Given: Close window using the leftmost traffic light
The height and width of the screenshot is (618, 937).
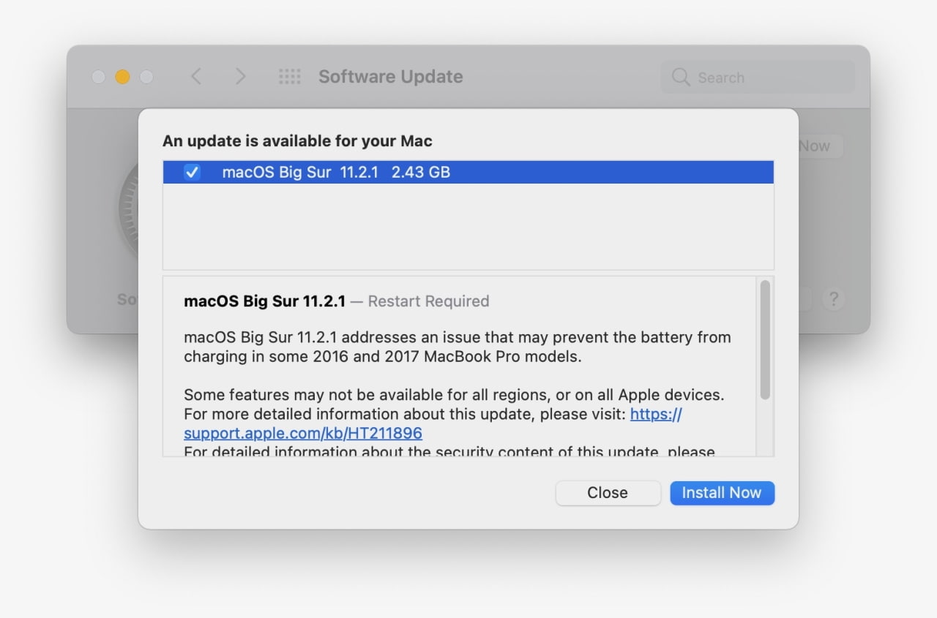Looking at the screenshot, I should (98, 77).
